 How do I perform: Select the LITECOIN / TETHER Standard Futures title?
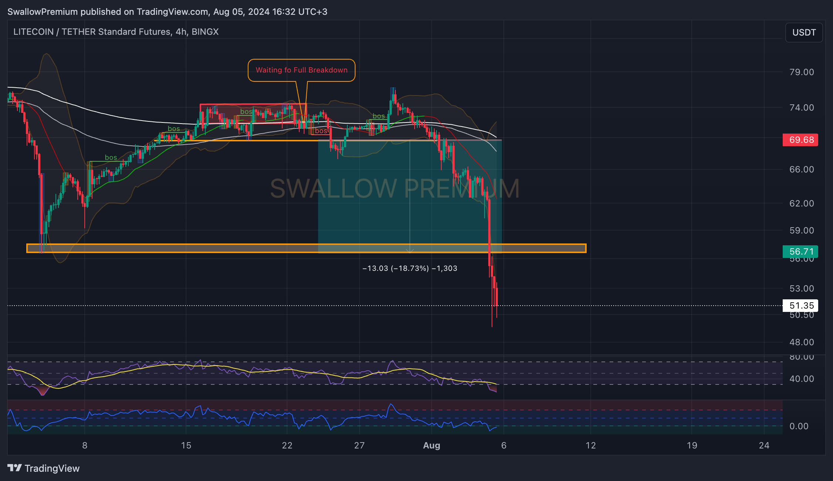pos(116,32)
